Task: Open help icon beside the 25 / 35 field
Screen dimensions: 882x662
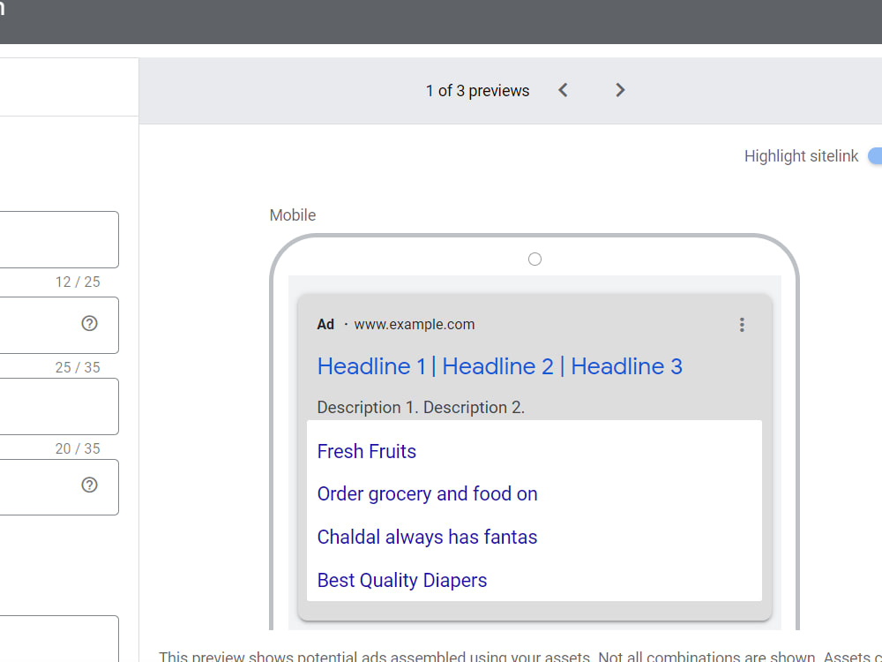Action: pyautogui.click(x=89, y=323)
